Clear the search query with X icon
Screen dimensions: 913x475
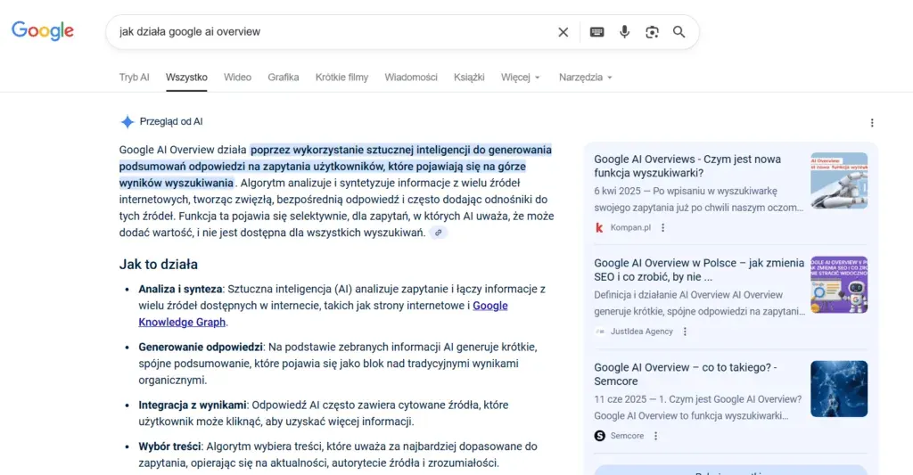(563, 32)
